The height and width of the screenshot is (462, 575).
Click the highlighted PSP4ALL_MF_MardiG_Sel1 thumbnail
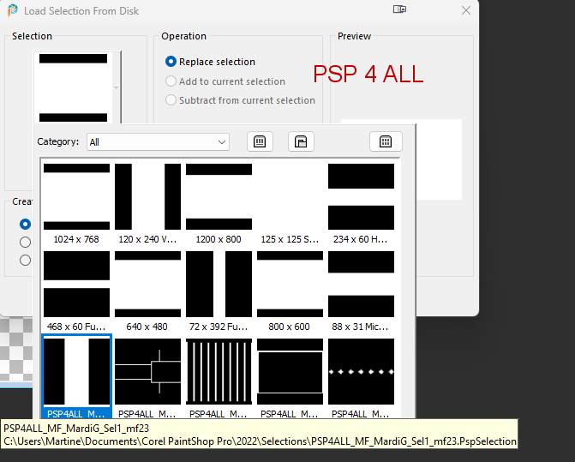point(76,372)
